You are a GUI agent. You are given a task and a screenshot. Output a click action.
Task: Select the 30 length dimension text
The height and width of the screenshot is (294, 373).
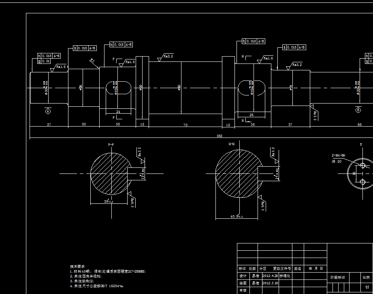(x=84, y=124)
